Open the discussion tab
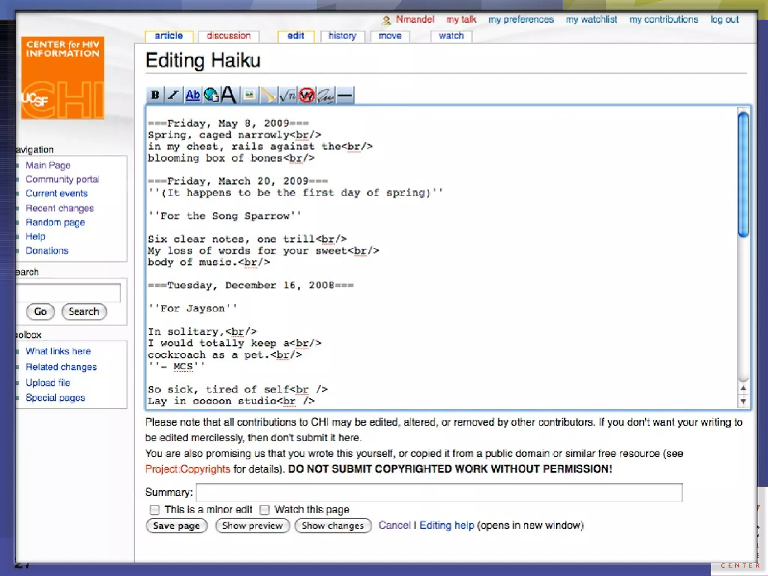Image resolution: width=768 pixels, height=576 pixels. [228, 36]
